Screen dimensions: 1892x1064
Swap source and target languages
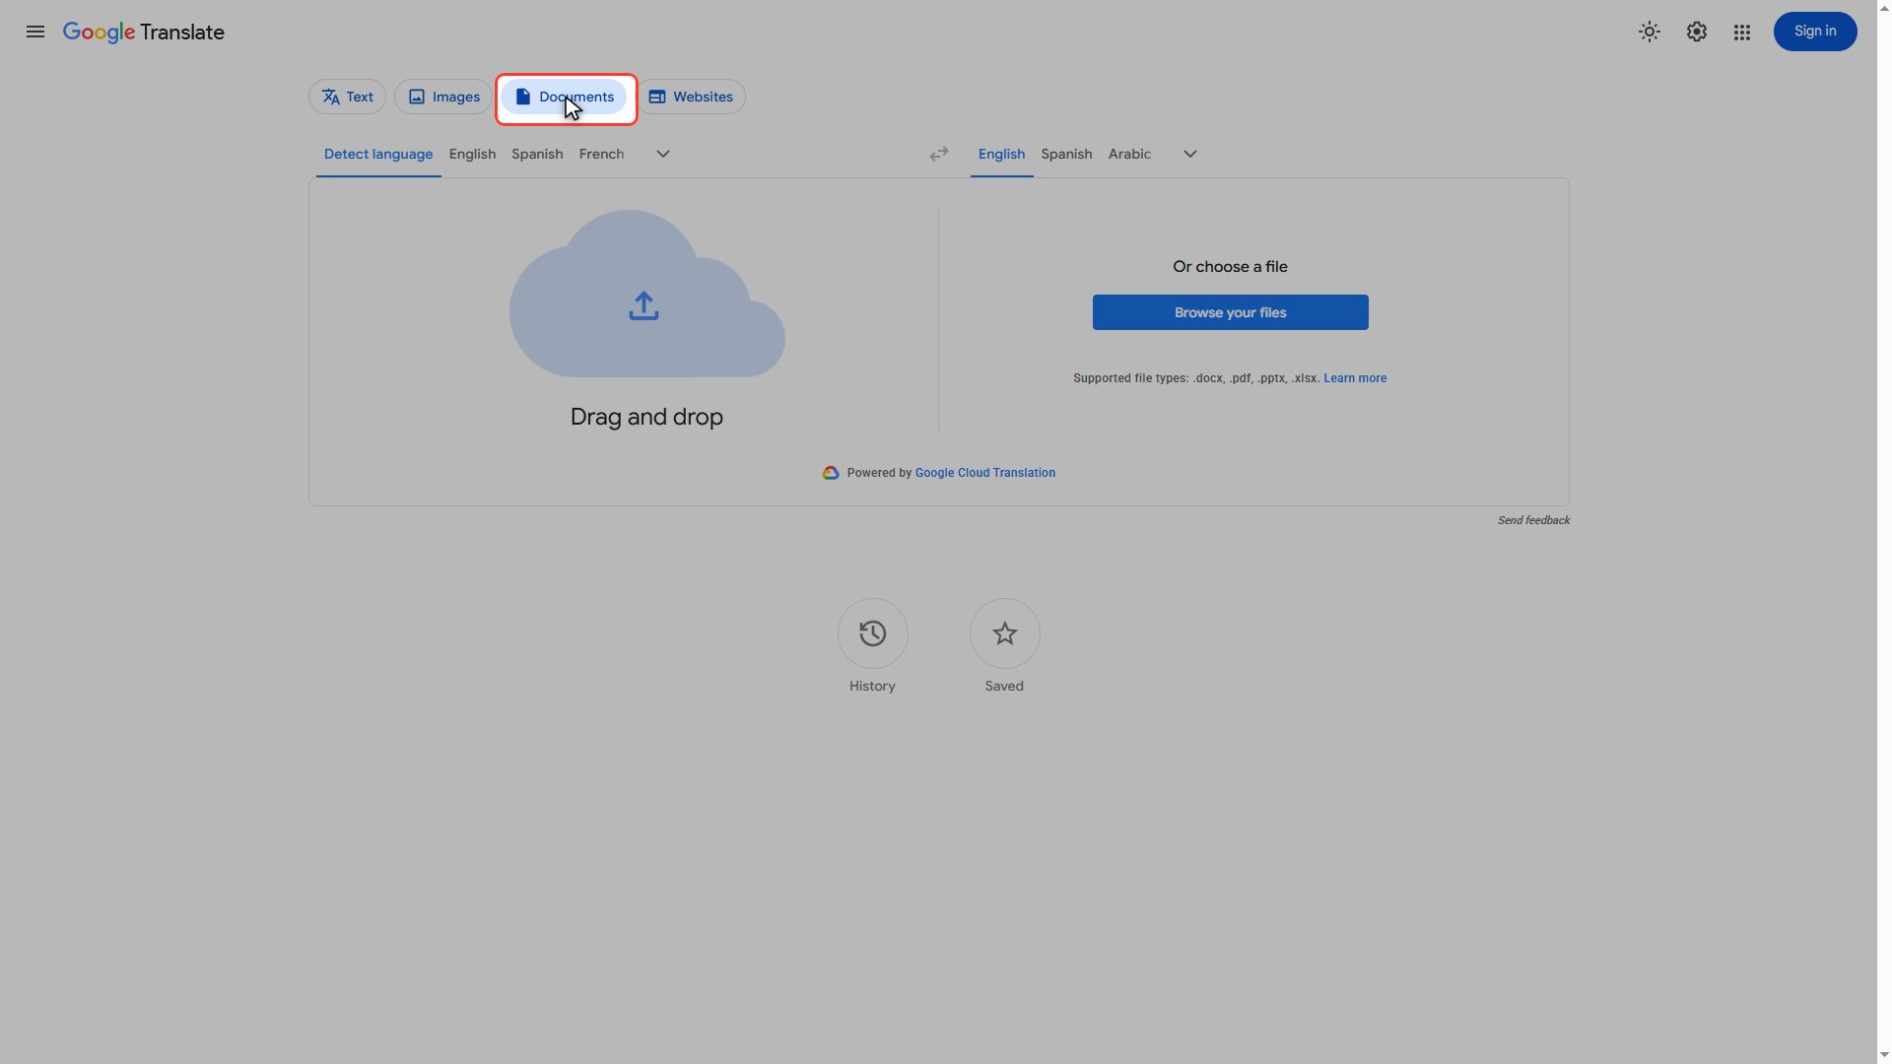click(x=939, y=154)
